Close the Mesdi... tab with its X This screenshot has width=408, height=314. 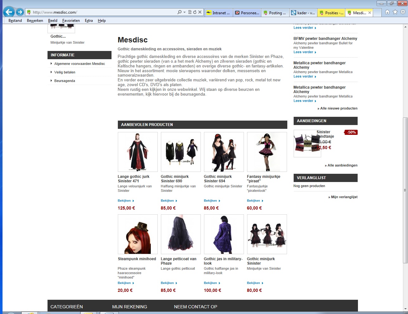[x=370, y=13]
